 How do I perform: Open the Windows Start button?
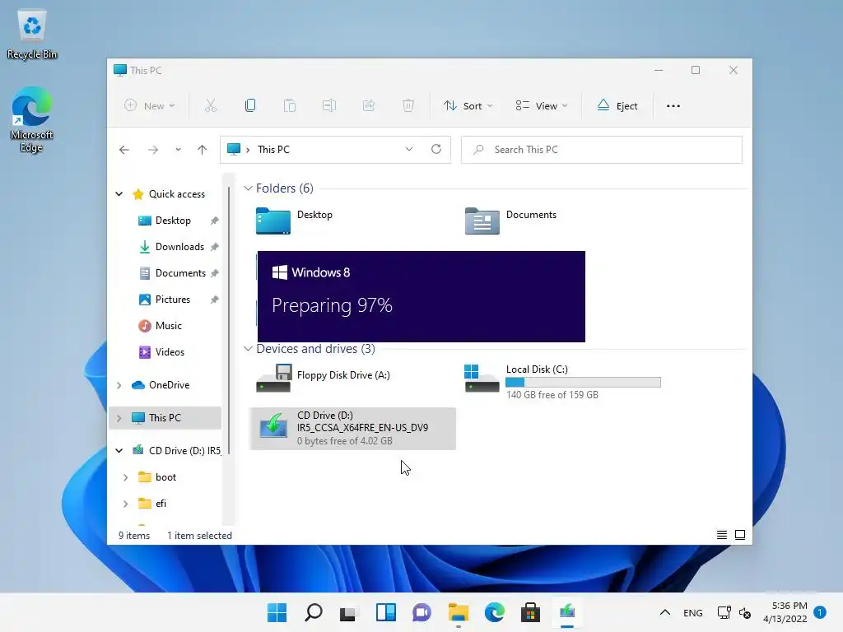[277, 612]
